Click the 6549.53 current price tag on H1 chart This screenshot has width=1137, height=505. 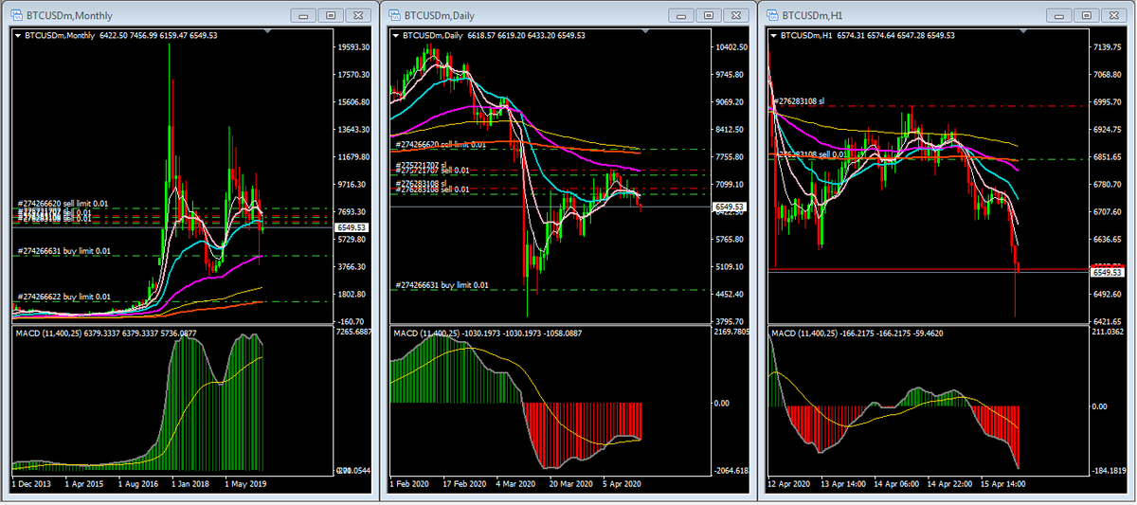point(1106,272)
